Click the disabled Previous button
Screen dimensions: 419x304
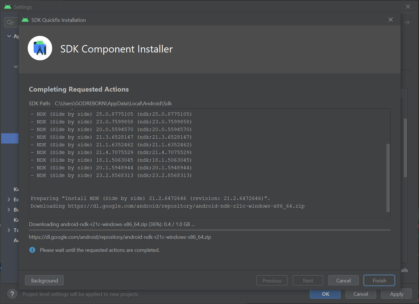(x=272, y=280)
